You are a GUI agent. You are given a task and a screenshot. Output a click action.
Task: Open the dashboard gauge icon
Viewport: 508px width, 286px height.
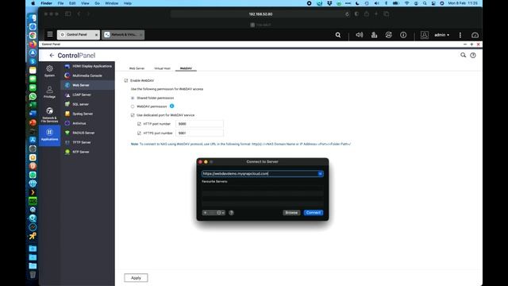[x=475, y=35]
